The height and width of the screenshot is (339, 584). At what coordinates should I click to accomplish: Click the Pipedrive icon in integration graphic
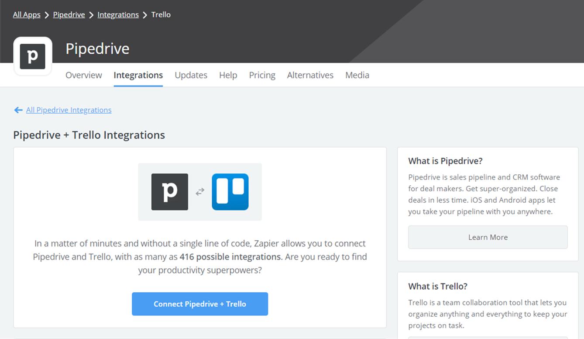point(170,192)
